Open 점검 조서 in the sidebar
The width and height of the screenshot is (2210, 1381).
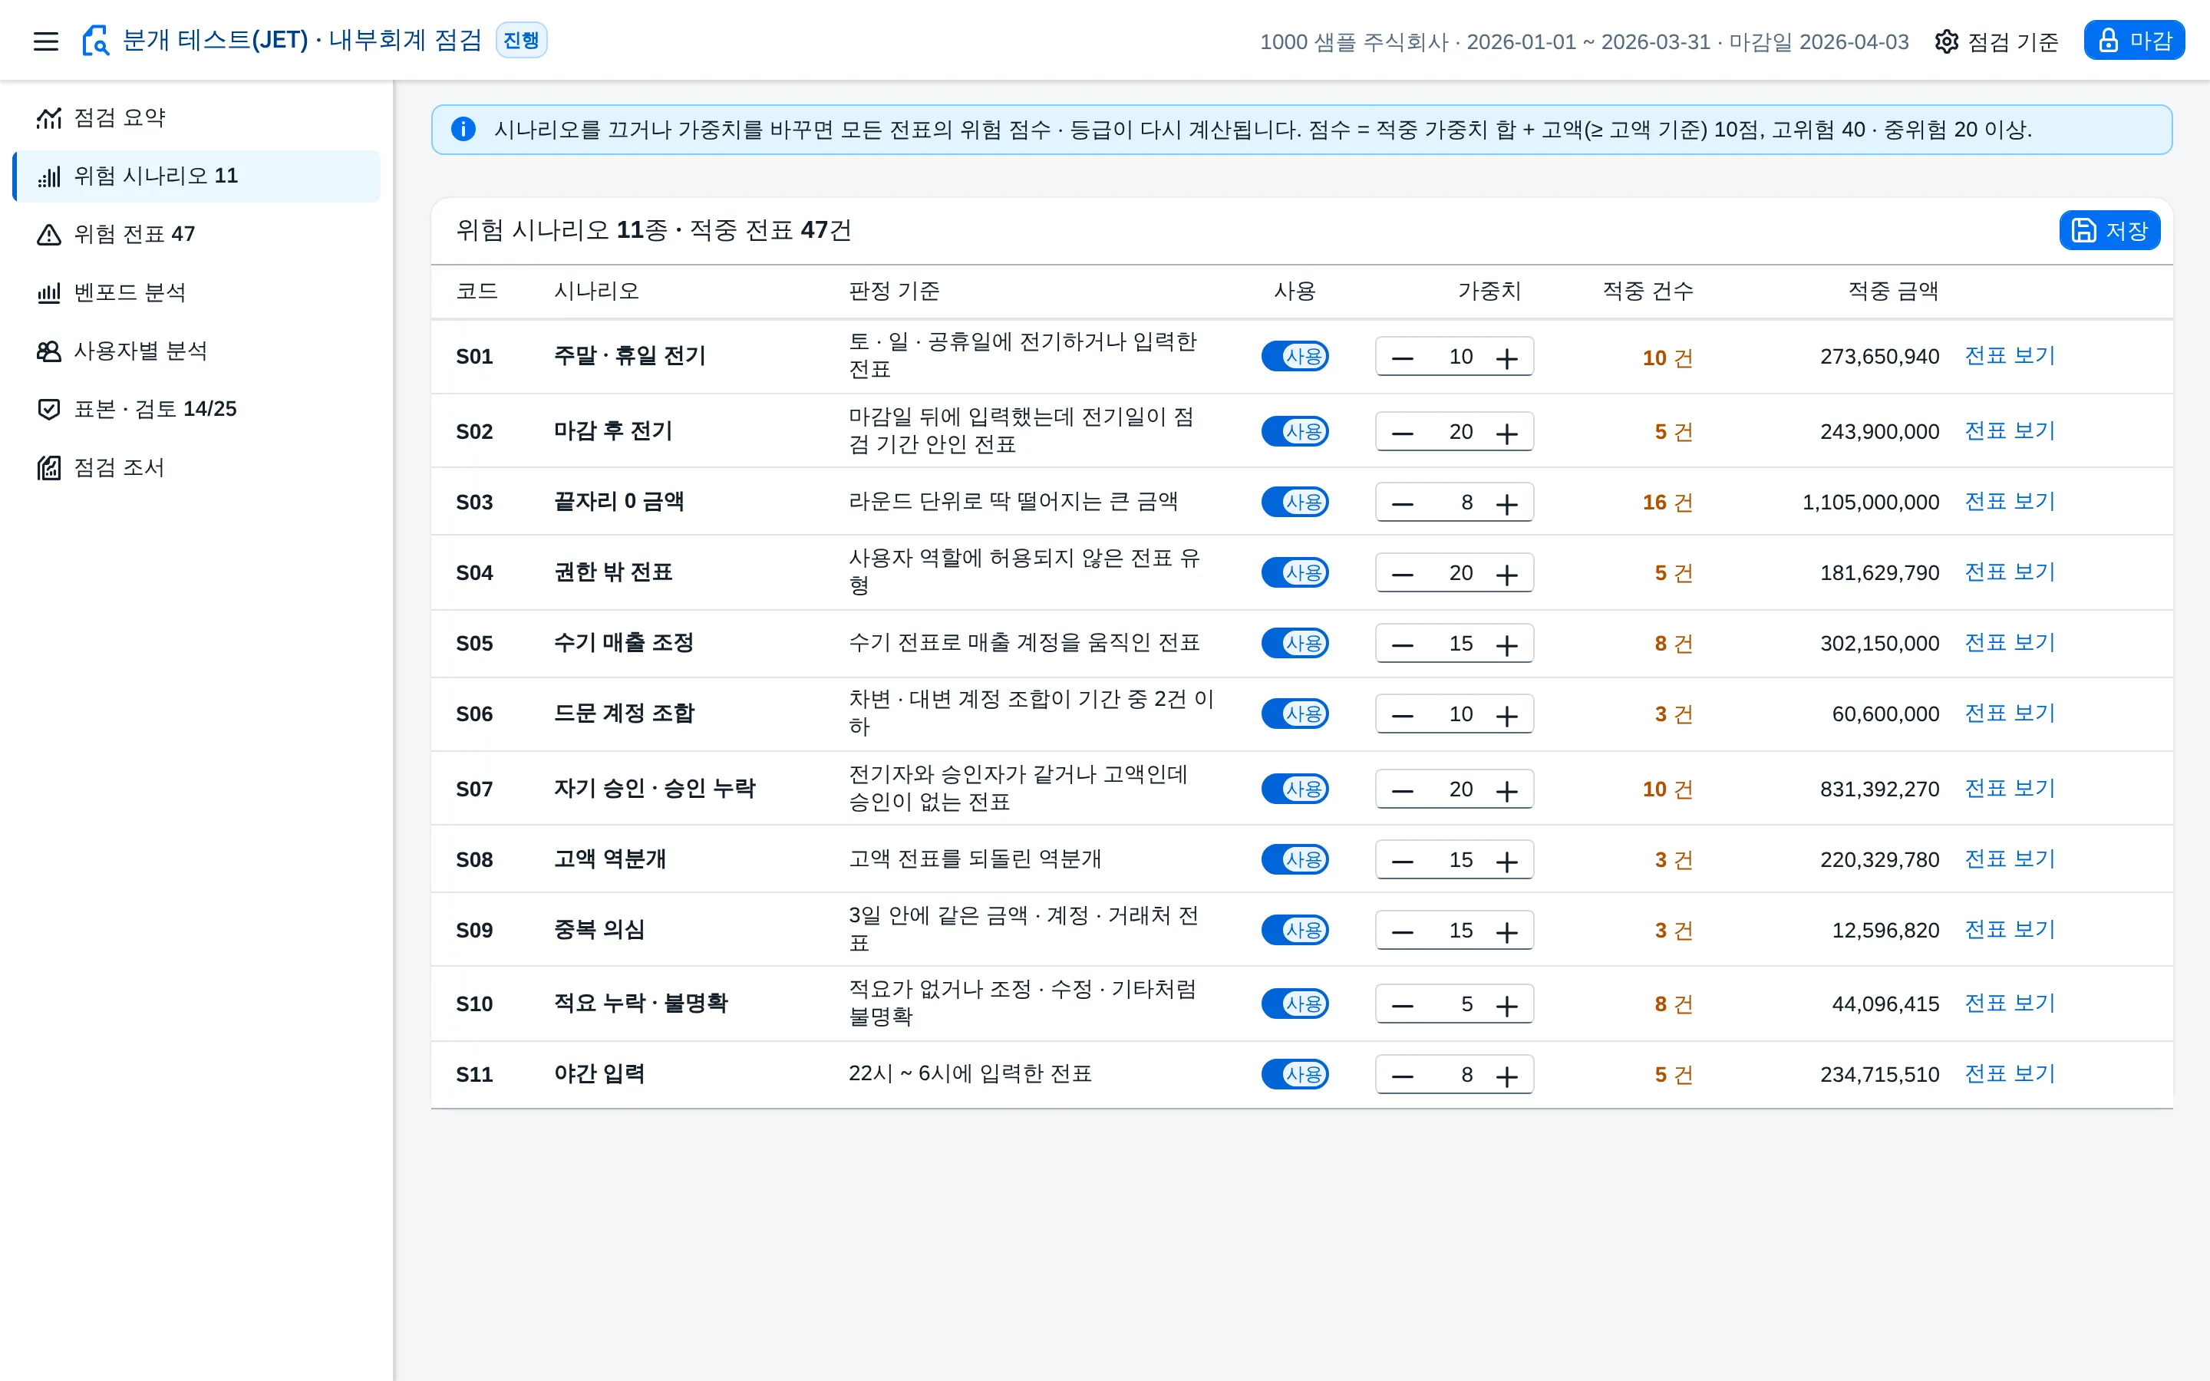(x=196, y=468)
